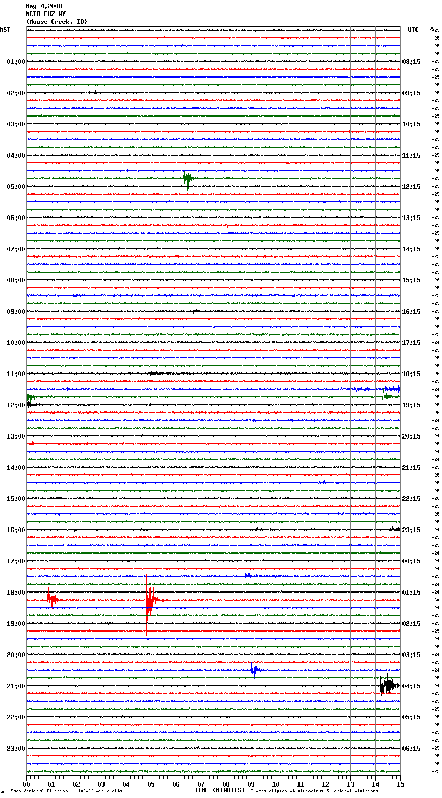Click the UTC time label "08:15"
This screenshot has width=442, height=798.
(411, 62)
